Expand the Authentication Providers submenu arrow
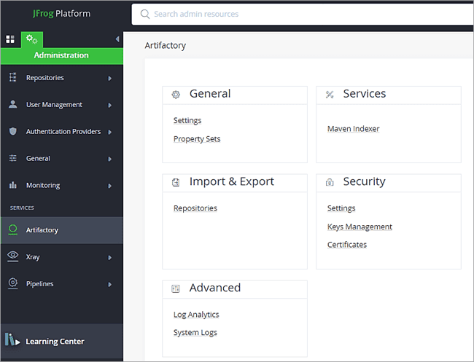 (109, 132)
